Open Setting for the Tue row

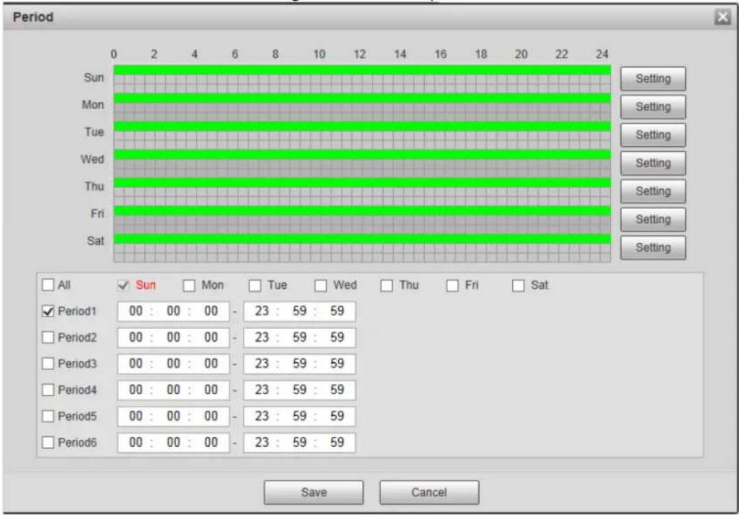point(653,135)
